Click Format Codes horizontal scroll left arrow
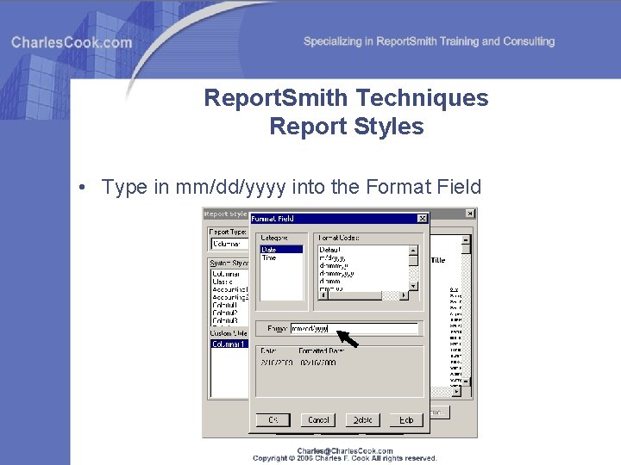Viewport: 621px width, 465px height. 323,295
